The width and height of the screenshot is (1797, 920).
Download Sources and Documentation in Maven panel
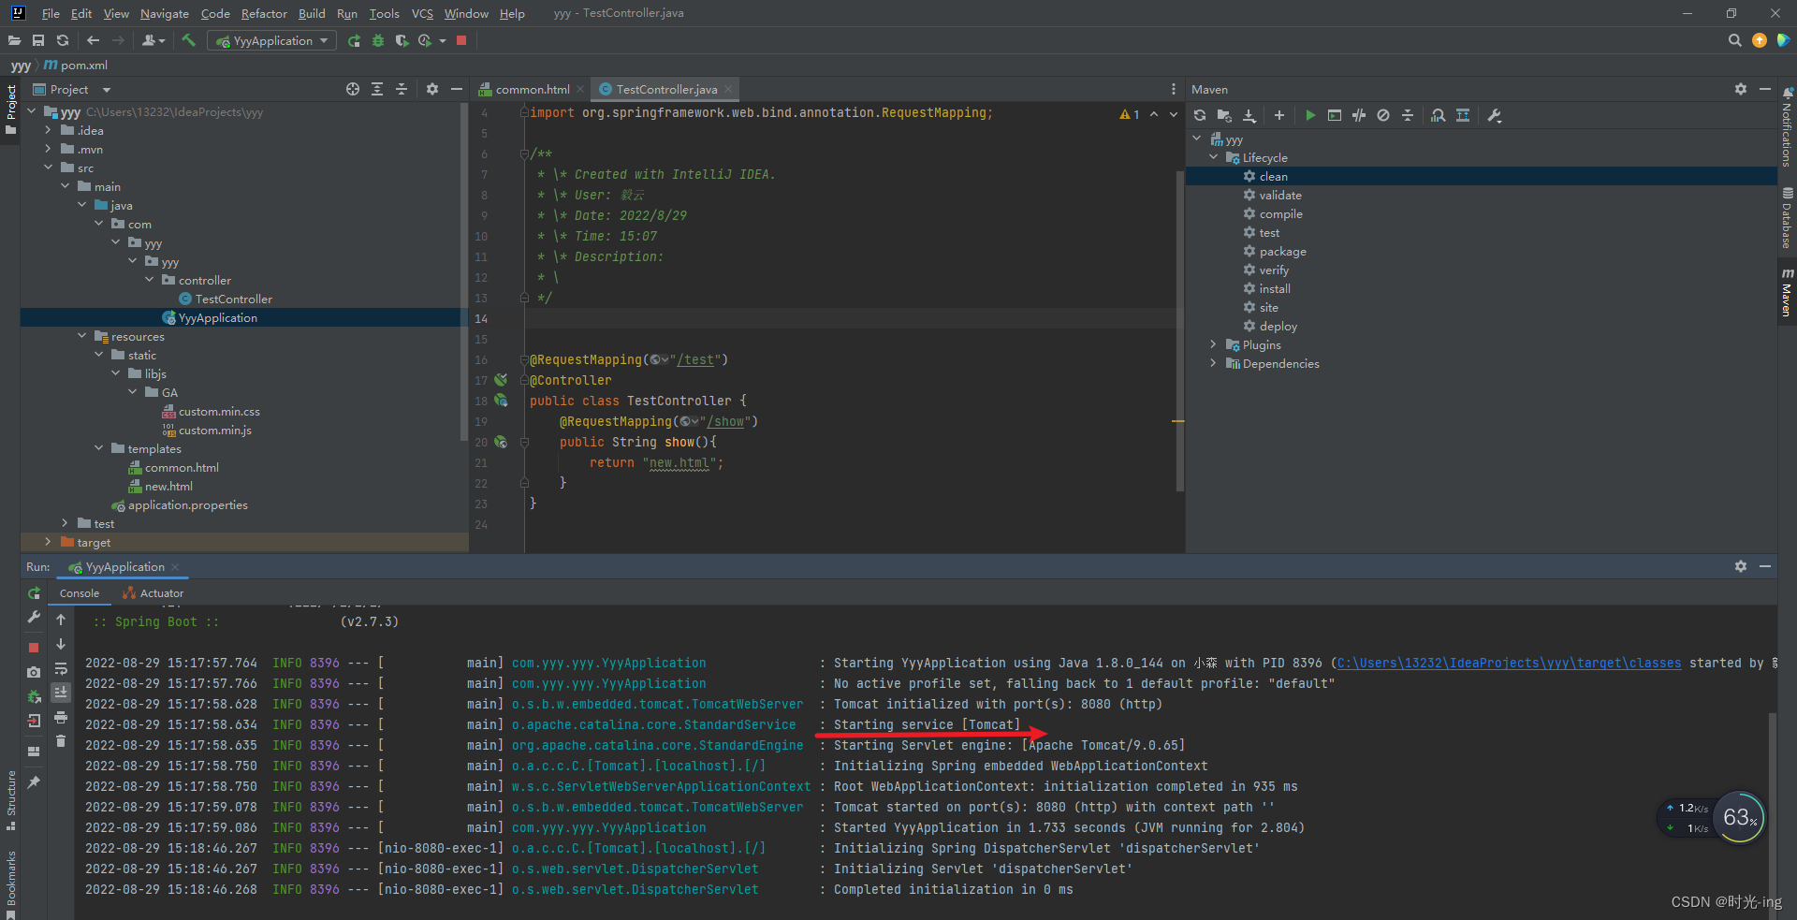[1249, 115]
